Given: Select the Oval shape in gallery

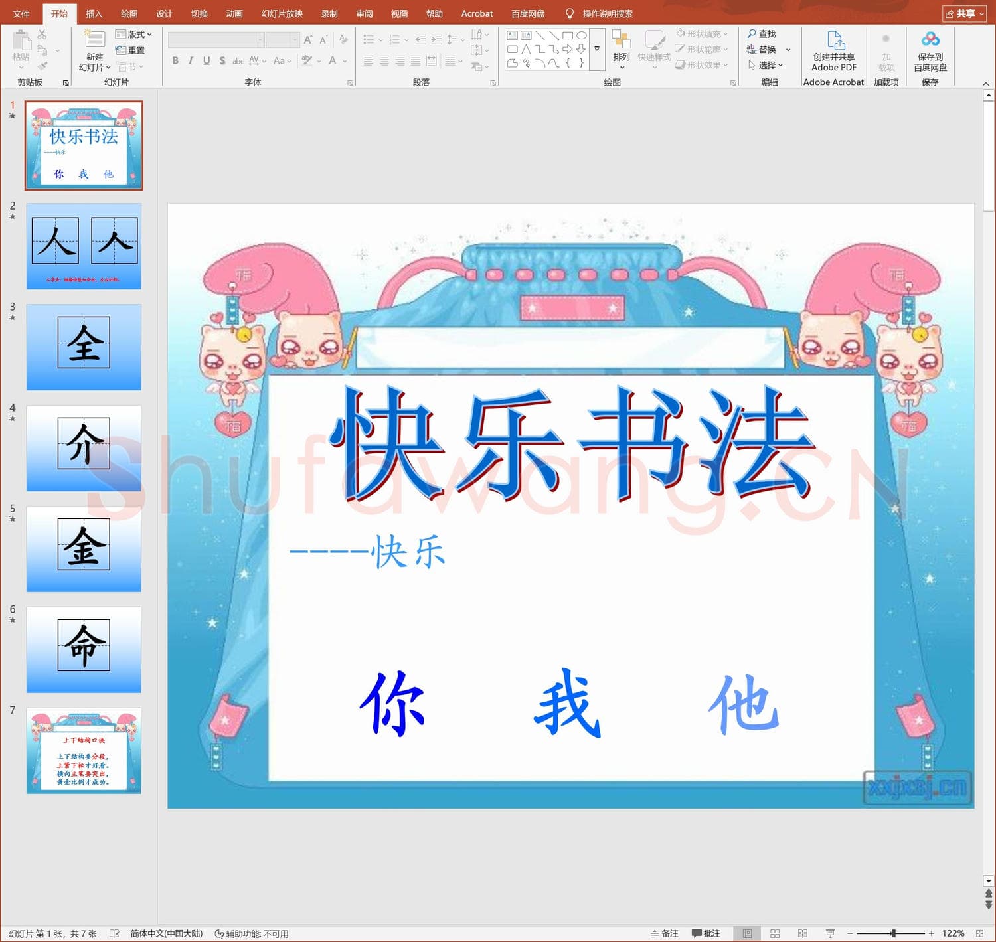Looking at the screenshot, I should coord(582,35).
